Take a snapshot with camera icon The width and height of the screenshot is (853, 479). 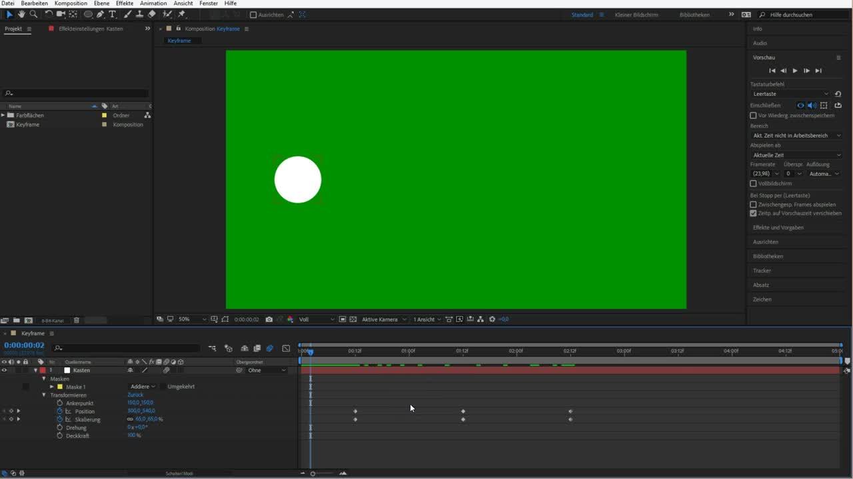click(269, 319)
